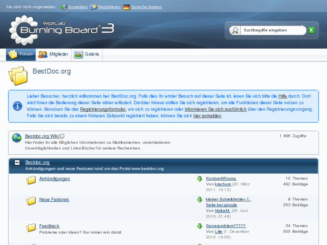Click the large BestDoc.org folder icon

18,76
